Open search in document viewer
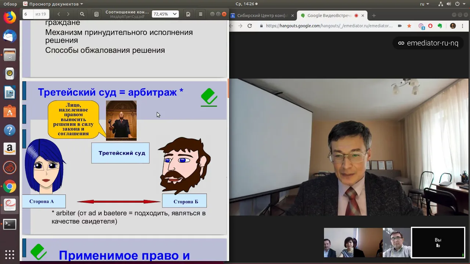470x264 pixels. point(82,14)
